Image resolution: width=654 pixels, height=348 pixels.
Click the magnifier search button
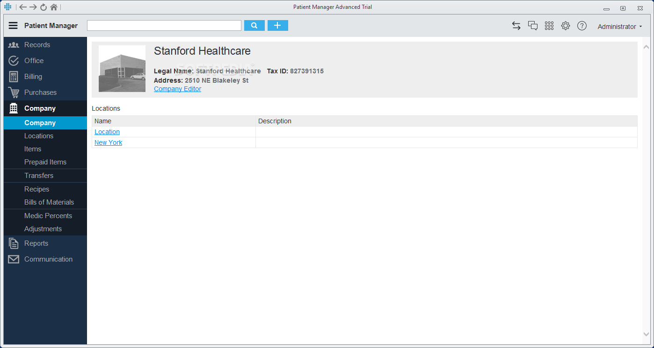point(254,26)
